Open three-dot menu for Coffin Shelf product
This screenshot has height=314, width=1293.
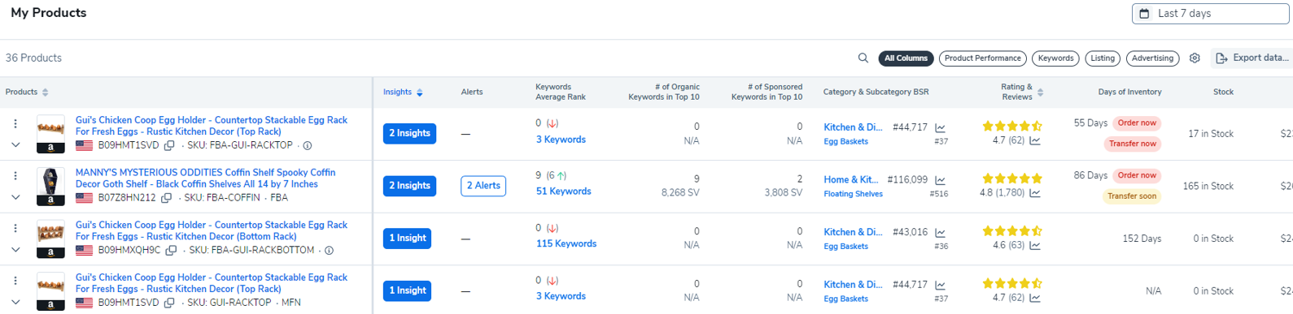(x=15, y=176)
